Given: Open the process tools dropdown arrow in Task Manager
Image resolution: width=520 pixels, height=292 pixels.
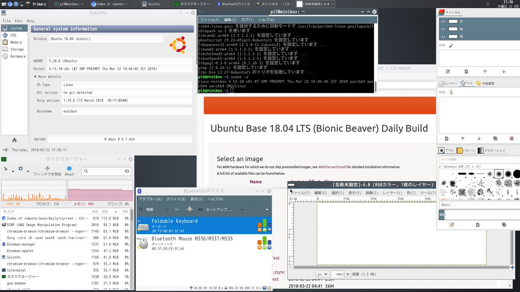Looking at the screenshot, I should [13, 172].
